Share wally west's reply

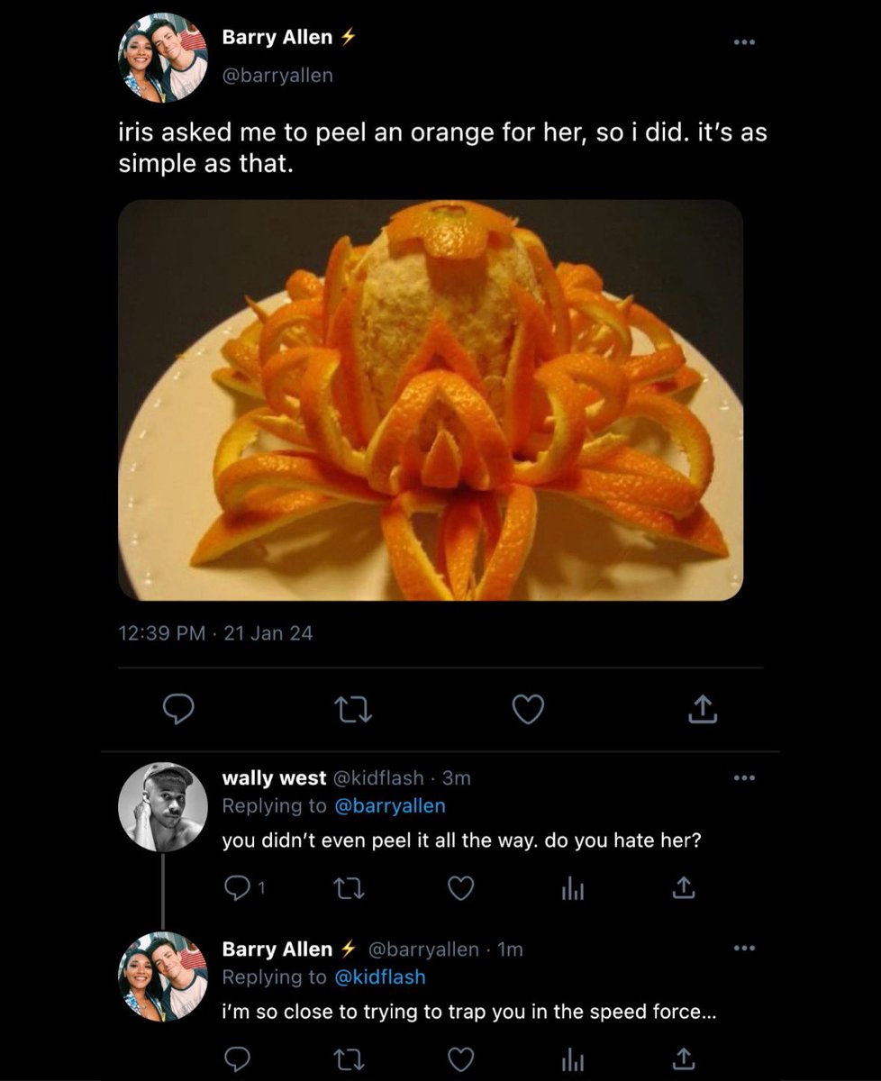683,888
